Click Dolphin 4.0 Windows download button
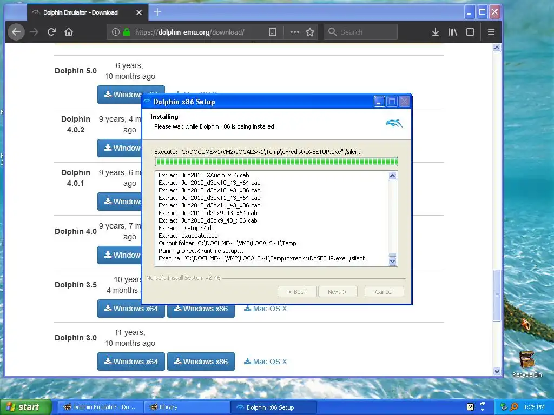The width and height of the screenshot is (554, 415). pyautogui.click(x=120, y=255)
